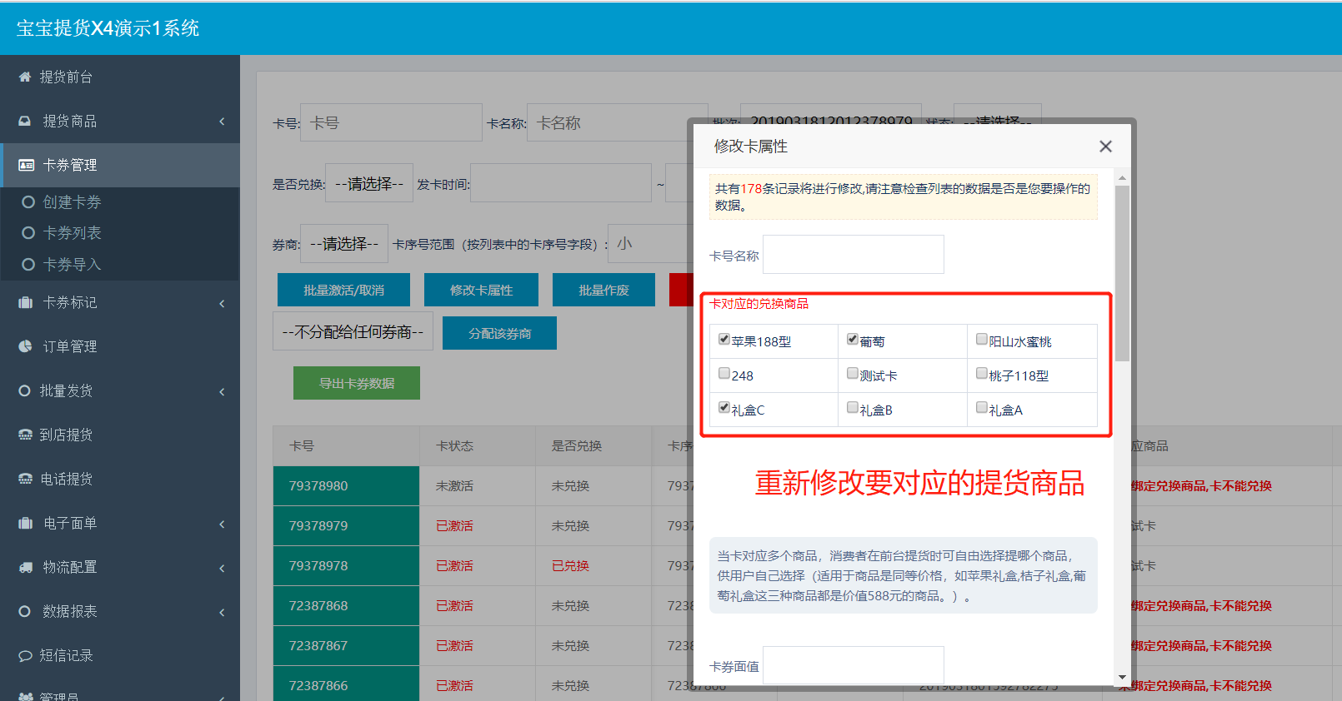Click the truck icon beside 物流配置
Screen dimensions: 1342x701
click(x=25, y=568)
